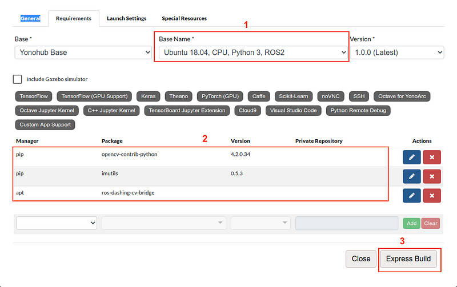Screen dimensions: 457x287
Task: Open the Special Resources tab
Action: click(x=184, y=18)
